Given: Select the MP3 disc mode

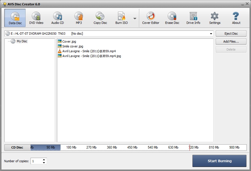Looking at the screenshot, I should click(x=79, y=18).
